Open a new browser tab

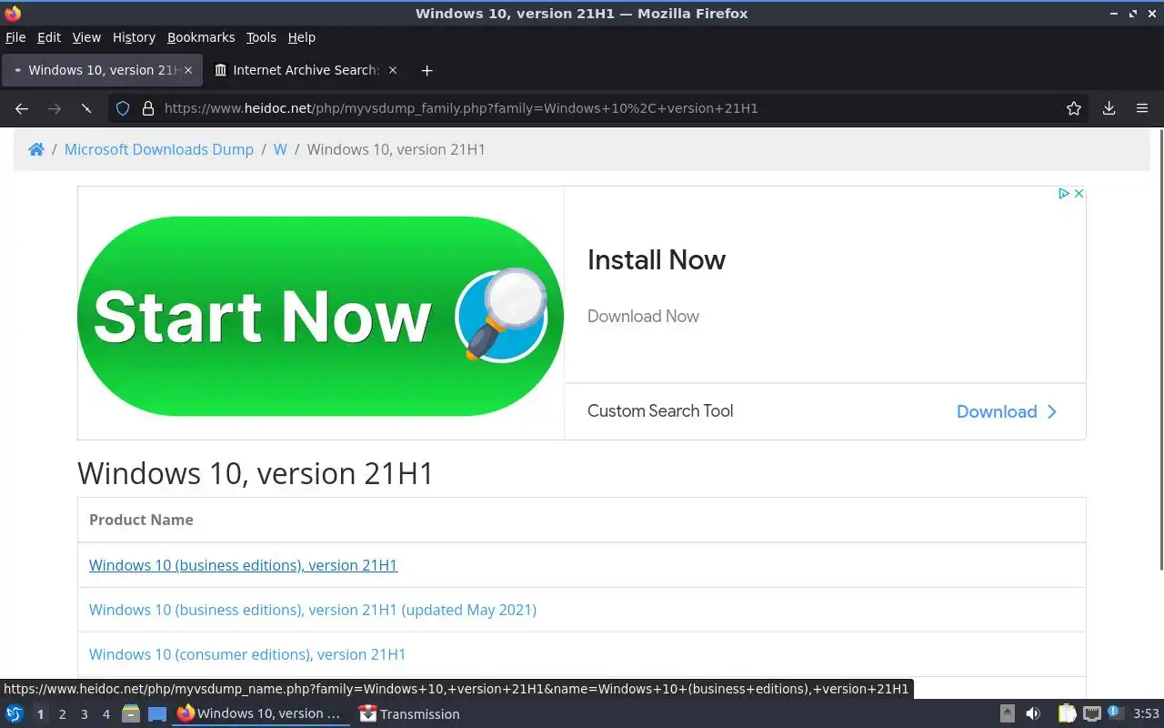tap(426, 70)
